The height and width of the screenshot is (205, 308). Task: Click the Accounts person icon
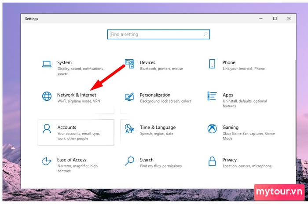[x=47, y=129]
